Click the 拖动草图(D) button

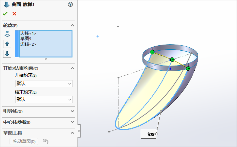click(x=24, y=141)
